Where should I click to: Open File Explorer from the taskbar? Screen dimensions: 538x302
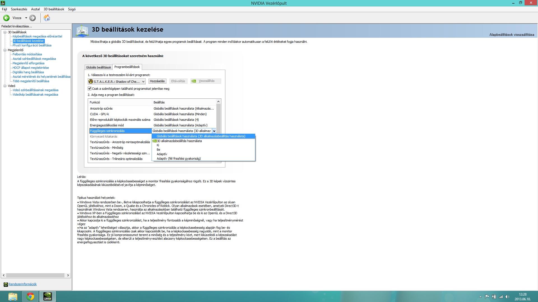(x=13, y=296)
